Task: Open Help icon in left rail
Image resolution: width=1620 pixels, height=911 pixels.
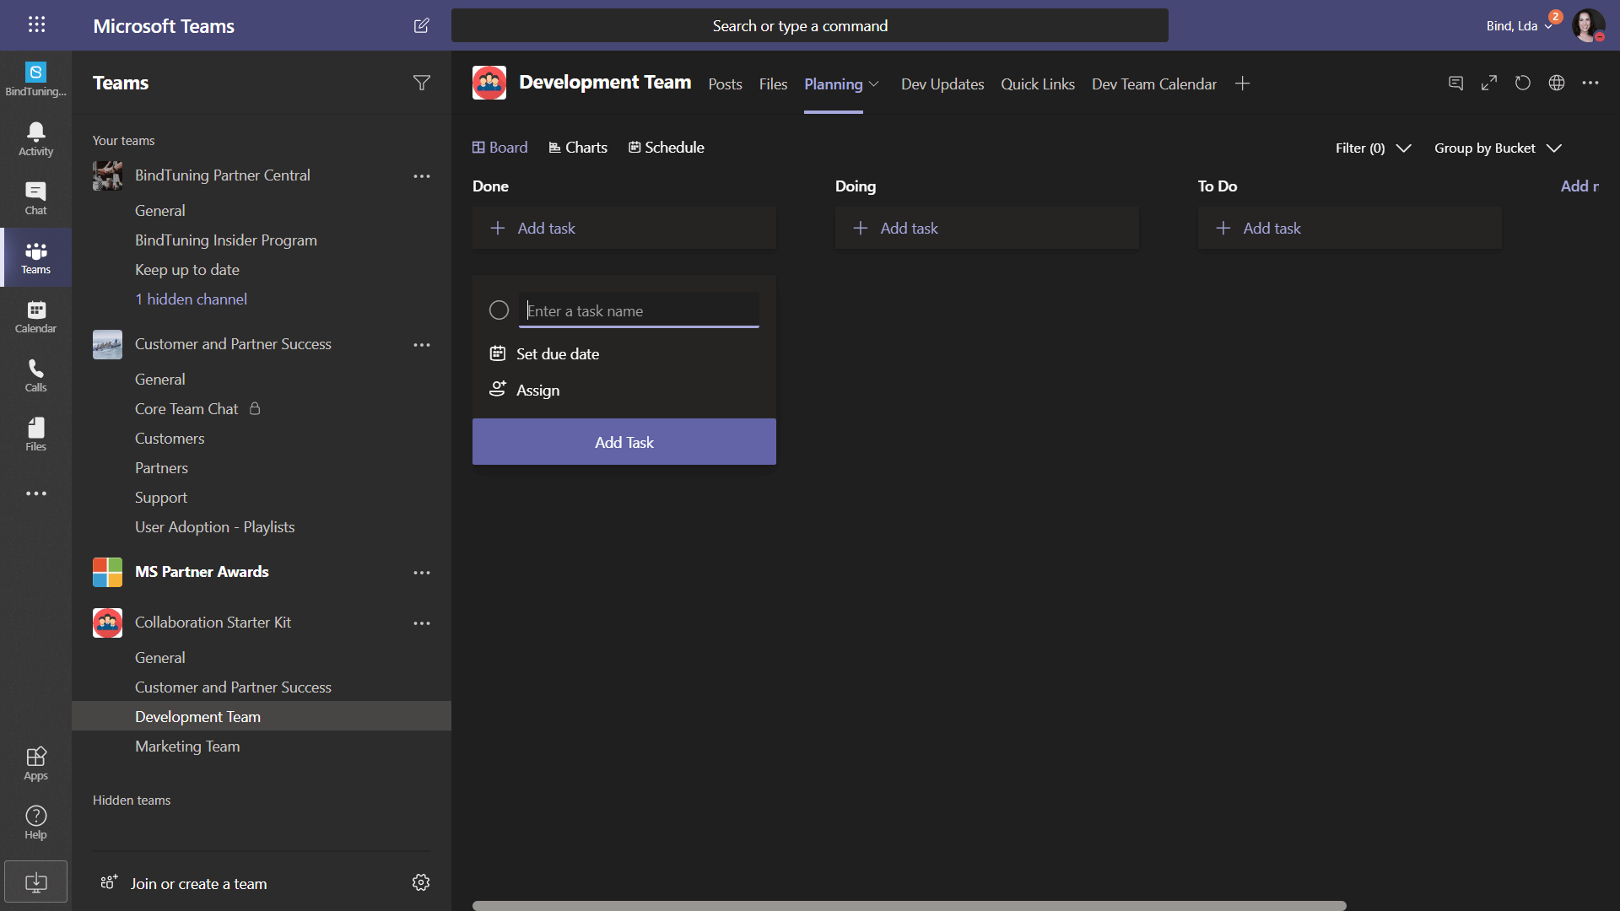Action: pyautogui.click(x=35, y=822)
